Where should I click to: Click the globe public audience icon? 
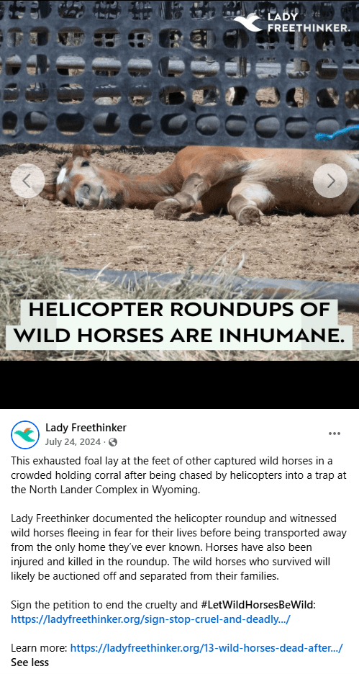click(x=113, y=442)
